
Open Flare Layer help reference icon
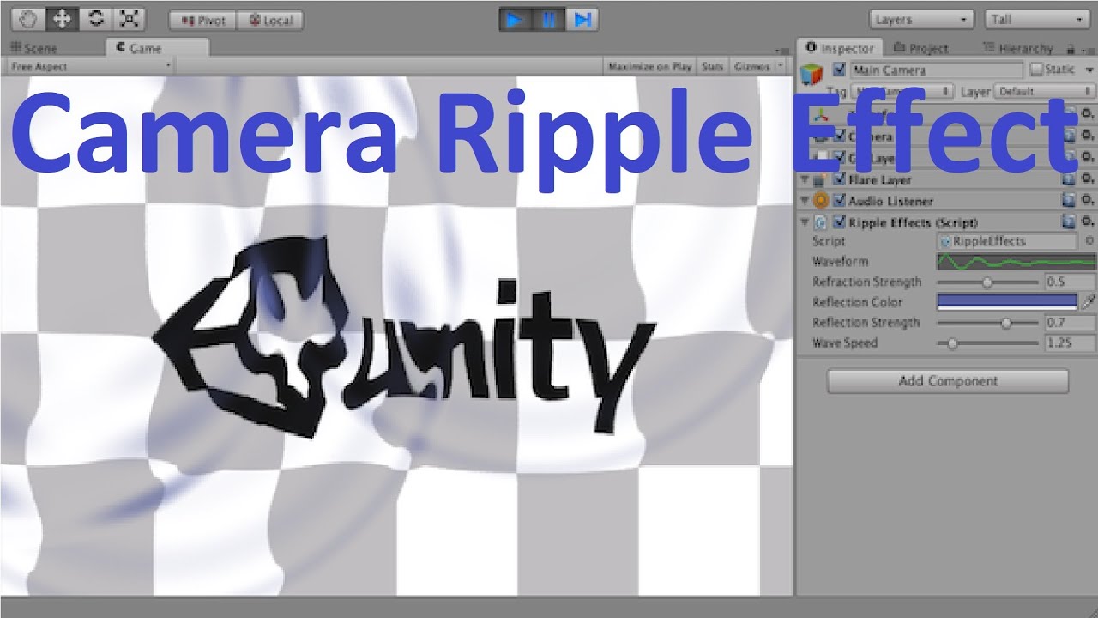click(1068, 179)
